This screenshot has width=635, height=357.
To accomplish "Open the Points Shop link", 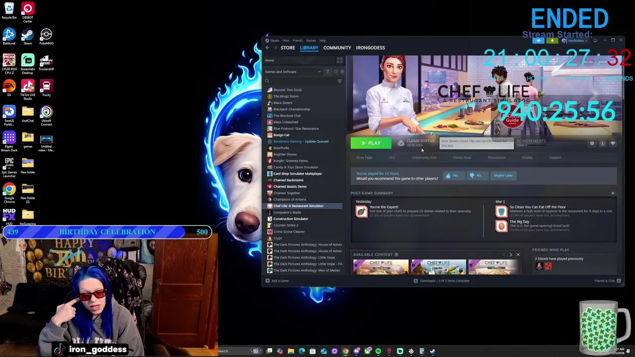I will [x=462, y=158].
